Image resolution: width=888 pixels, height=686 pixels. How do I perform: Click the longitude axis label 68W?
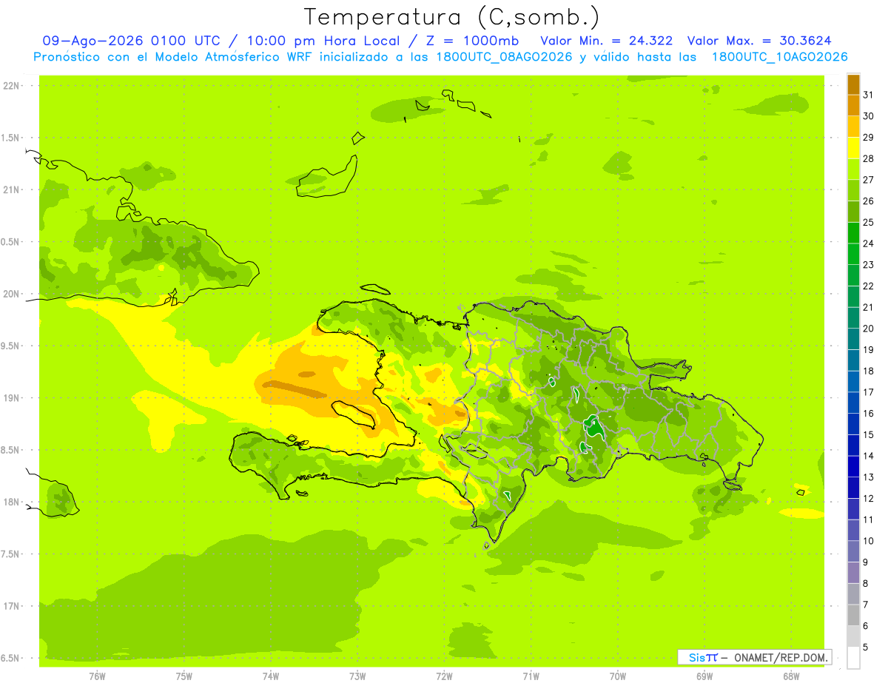coord(791,676)
